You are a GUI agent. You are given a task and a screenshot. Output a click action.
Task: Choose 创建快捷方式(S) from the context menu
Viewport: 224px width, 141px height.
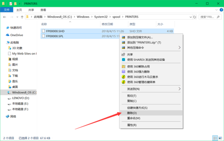point(151,108)
